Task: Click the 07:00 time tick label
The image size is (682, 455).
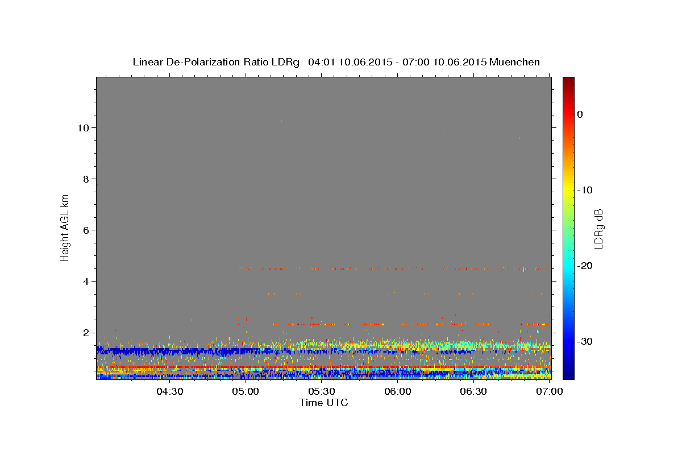Action: click(x=550, y=391)
